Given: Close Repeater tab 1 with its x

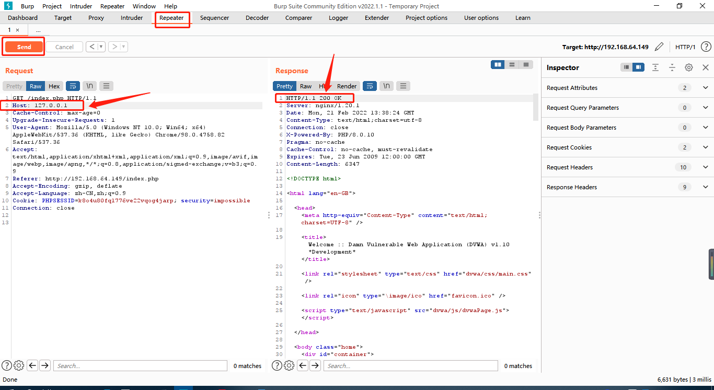Looking at the screenshot, I should click(x=17, y=30).
